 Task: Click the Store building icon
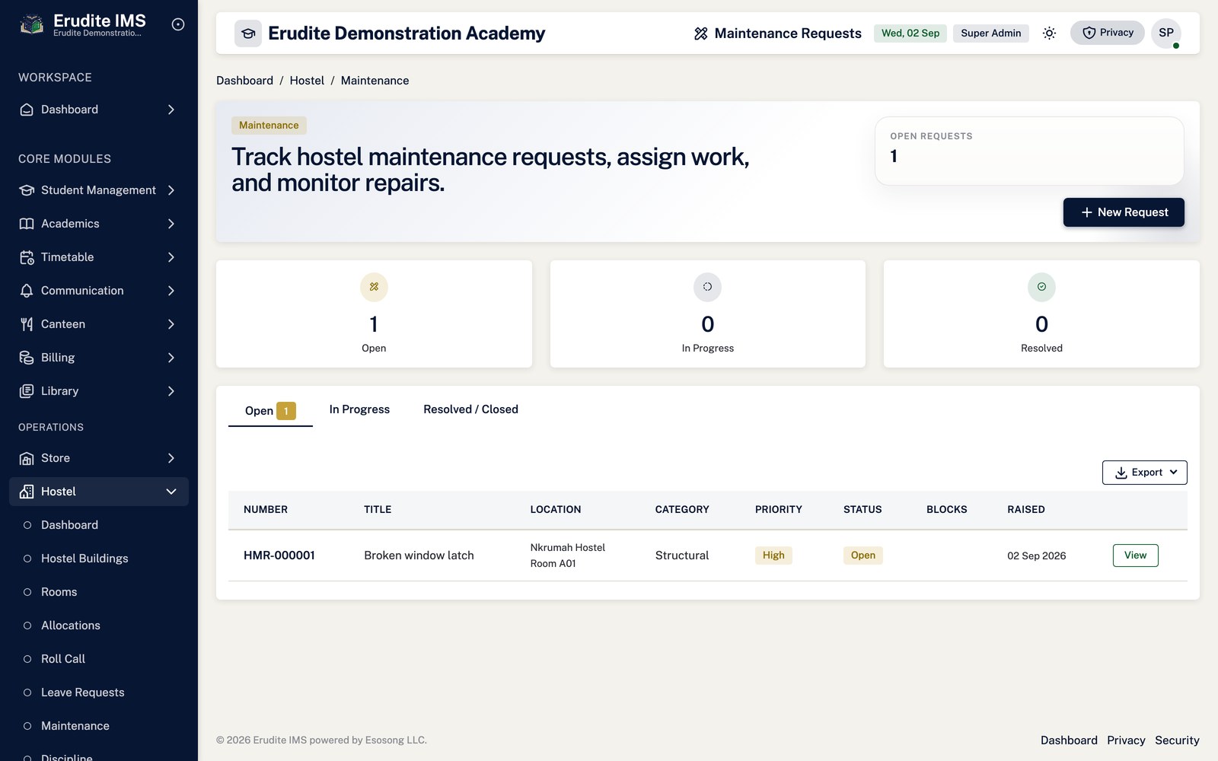(x=27, y=458)
